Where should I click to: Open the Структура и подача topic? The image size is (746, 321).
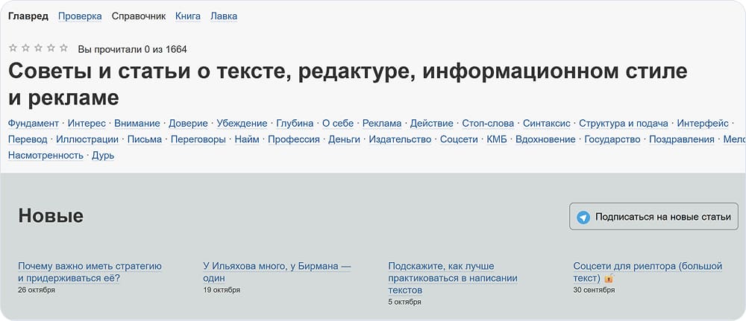click(623, 124)
